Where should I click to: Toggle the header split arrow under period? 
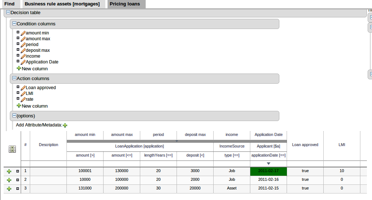click(177, 141)
